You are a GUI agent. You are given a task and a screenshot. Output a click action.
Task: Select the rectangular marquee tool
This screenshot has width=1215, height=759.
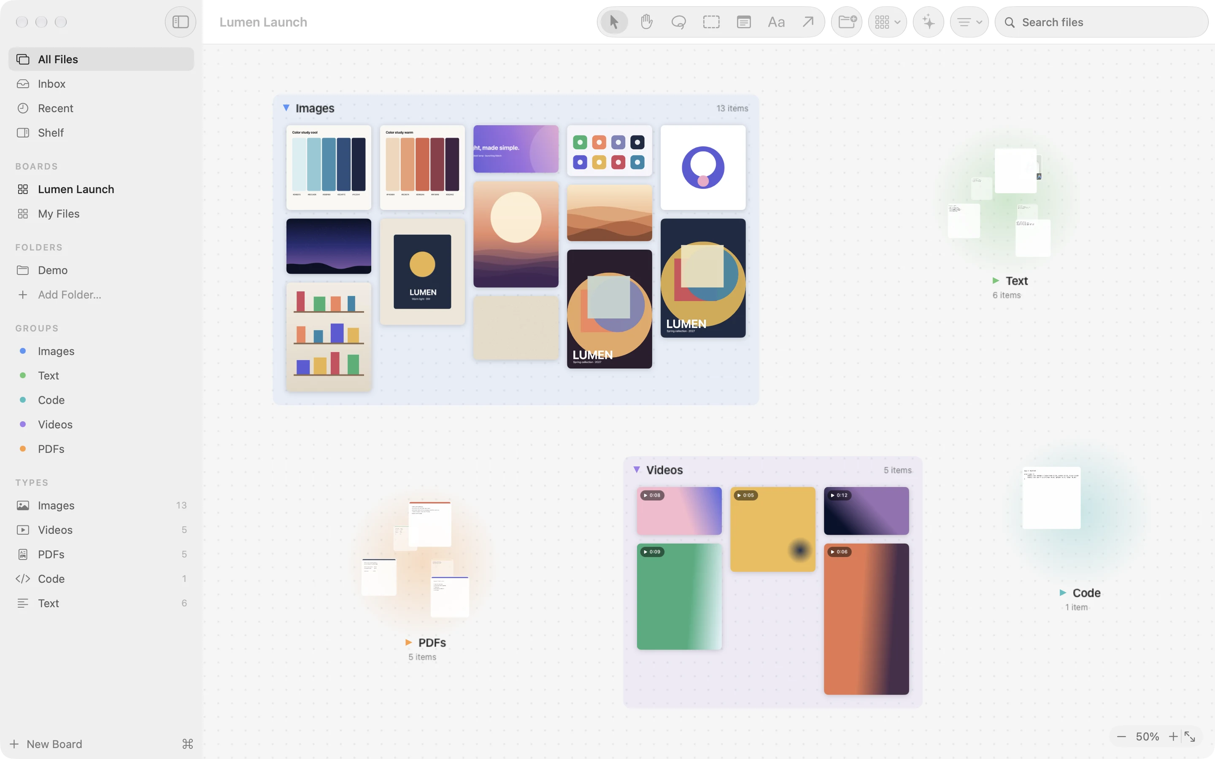click(x=711, y=22)
